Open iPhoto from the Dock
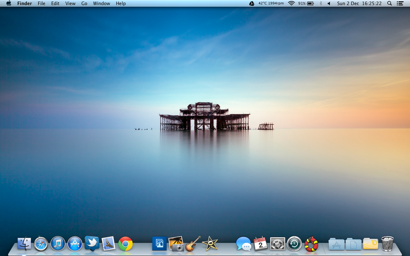The width and height of the screenshot is (410, 256). [176, 244]
